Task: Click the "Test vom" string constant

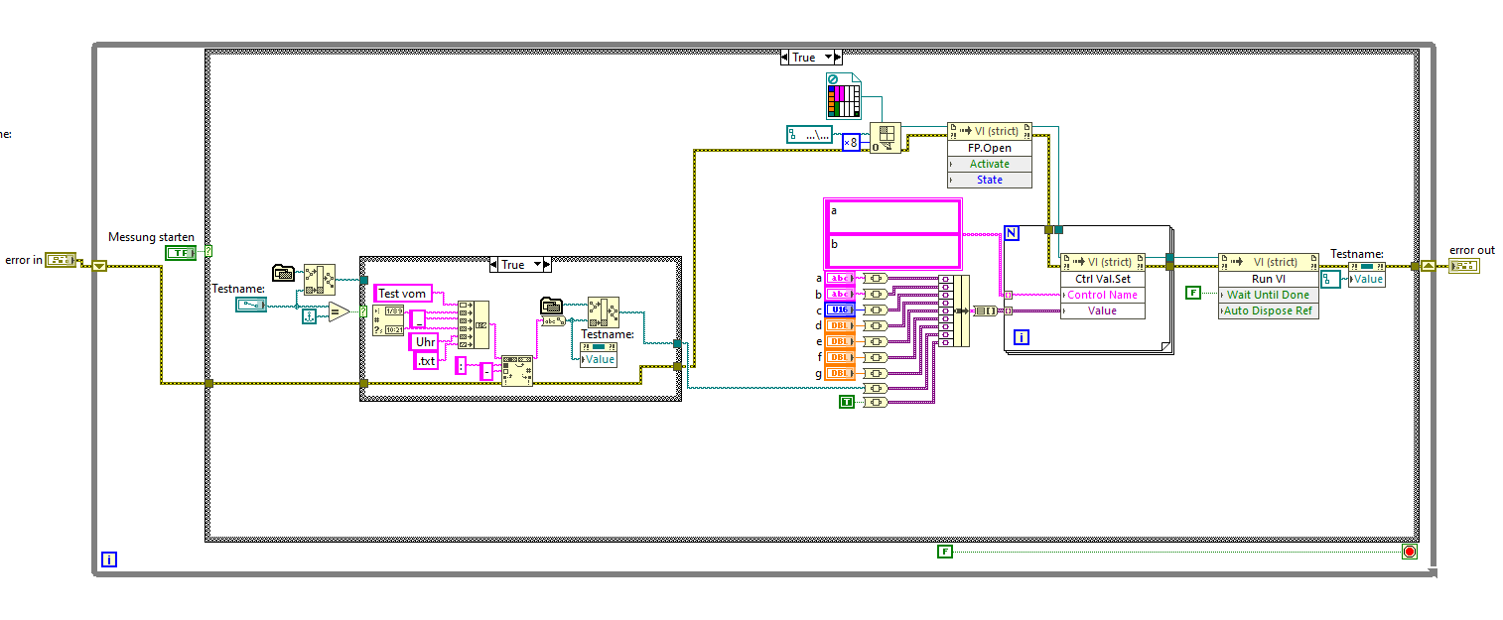Action: [x=402, y=294]
